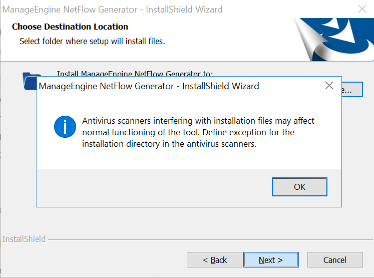This screenshot has height=278, width=374.
Task: Click the InstallShield logo graphic in header
Action: pos(332,39)
